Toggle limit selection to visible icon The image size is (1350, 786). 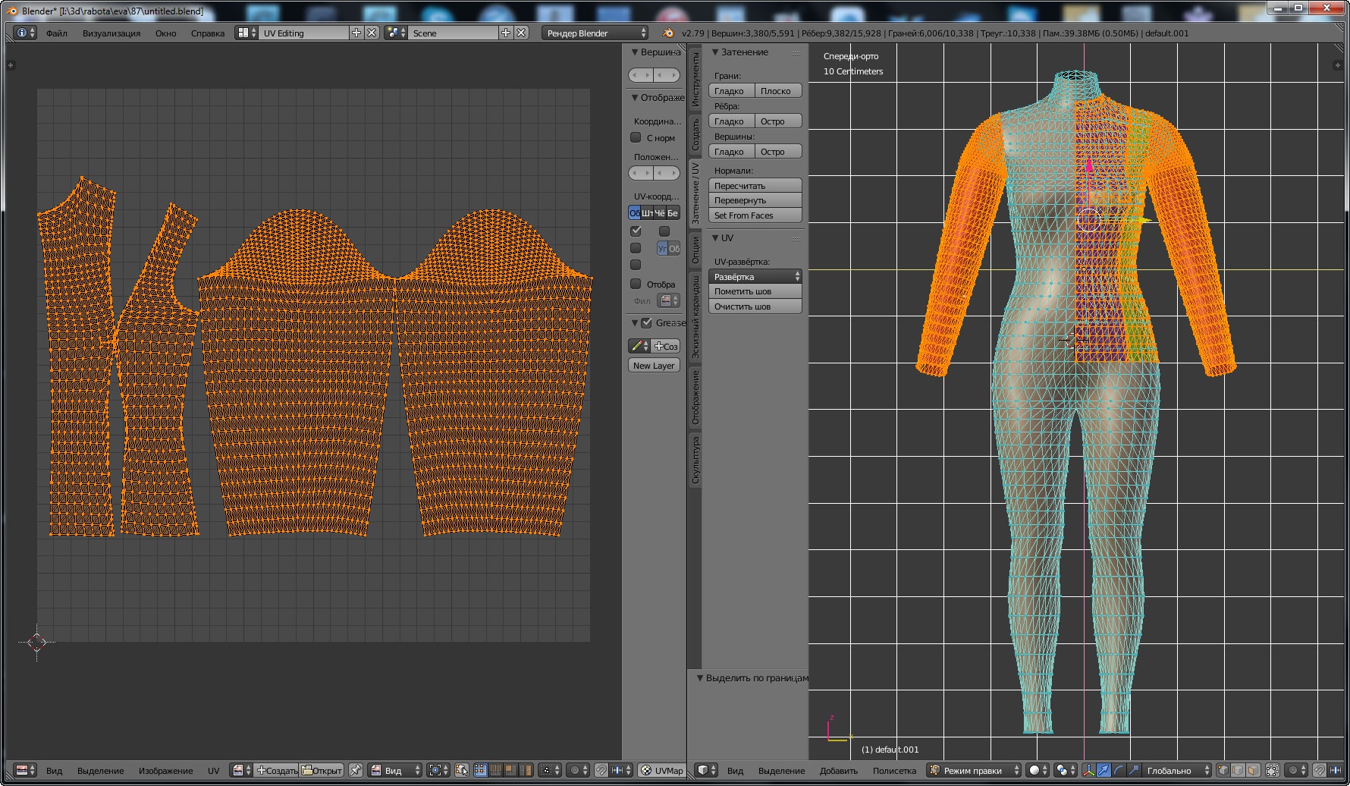(1273, 770)
